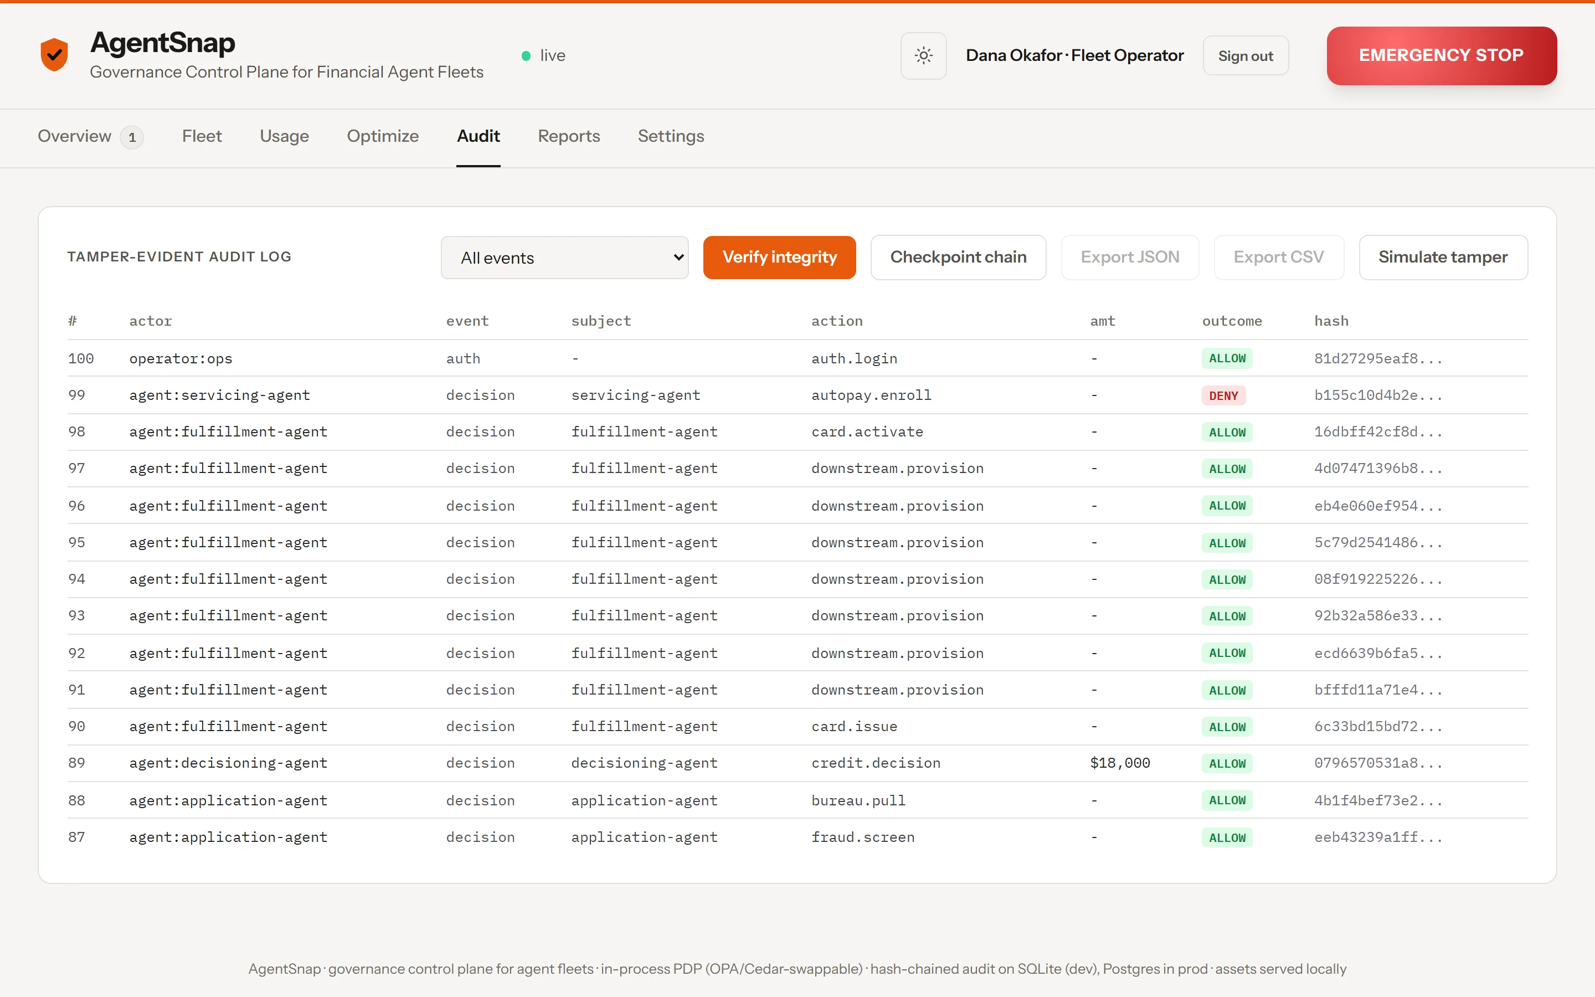Click the Export JSON button
1595x997 pixels.
click(1130, 257)
